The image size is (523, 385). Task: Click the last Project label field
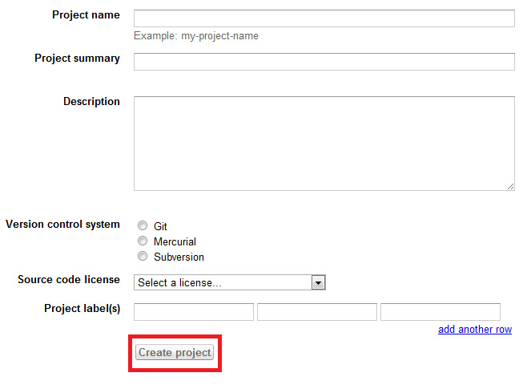(x=441, y=312)
